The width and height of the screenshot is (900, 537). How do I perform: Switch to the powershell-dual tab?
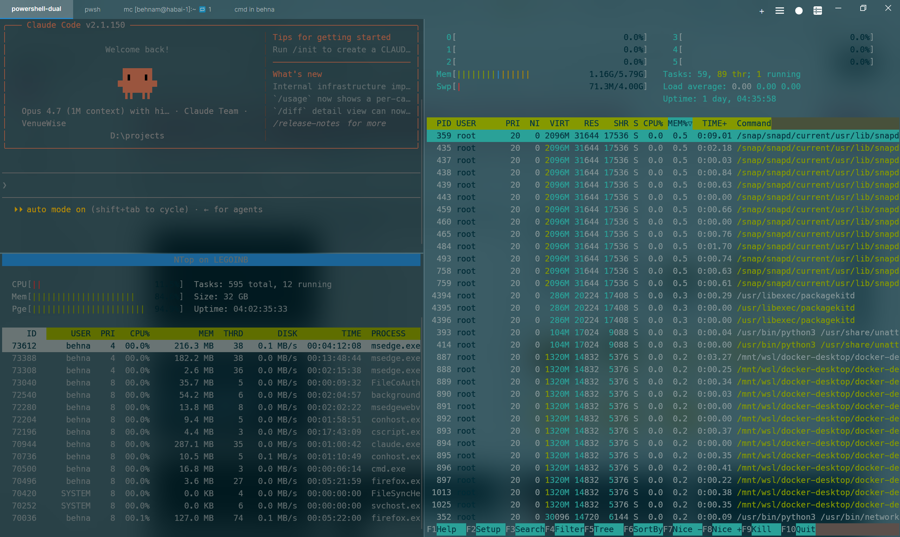[x=36, y=9]
